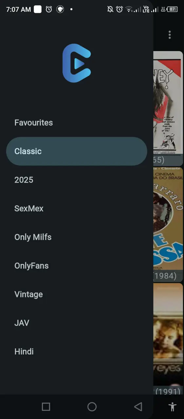Select the highlighted Classic category

tap(77, 151)
